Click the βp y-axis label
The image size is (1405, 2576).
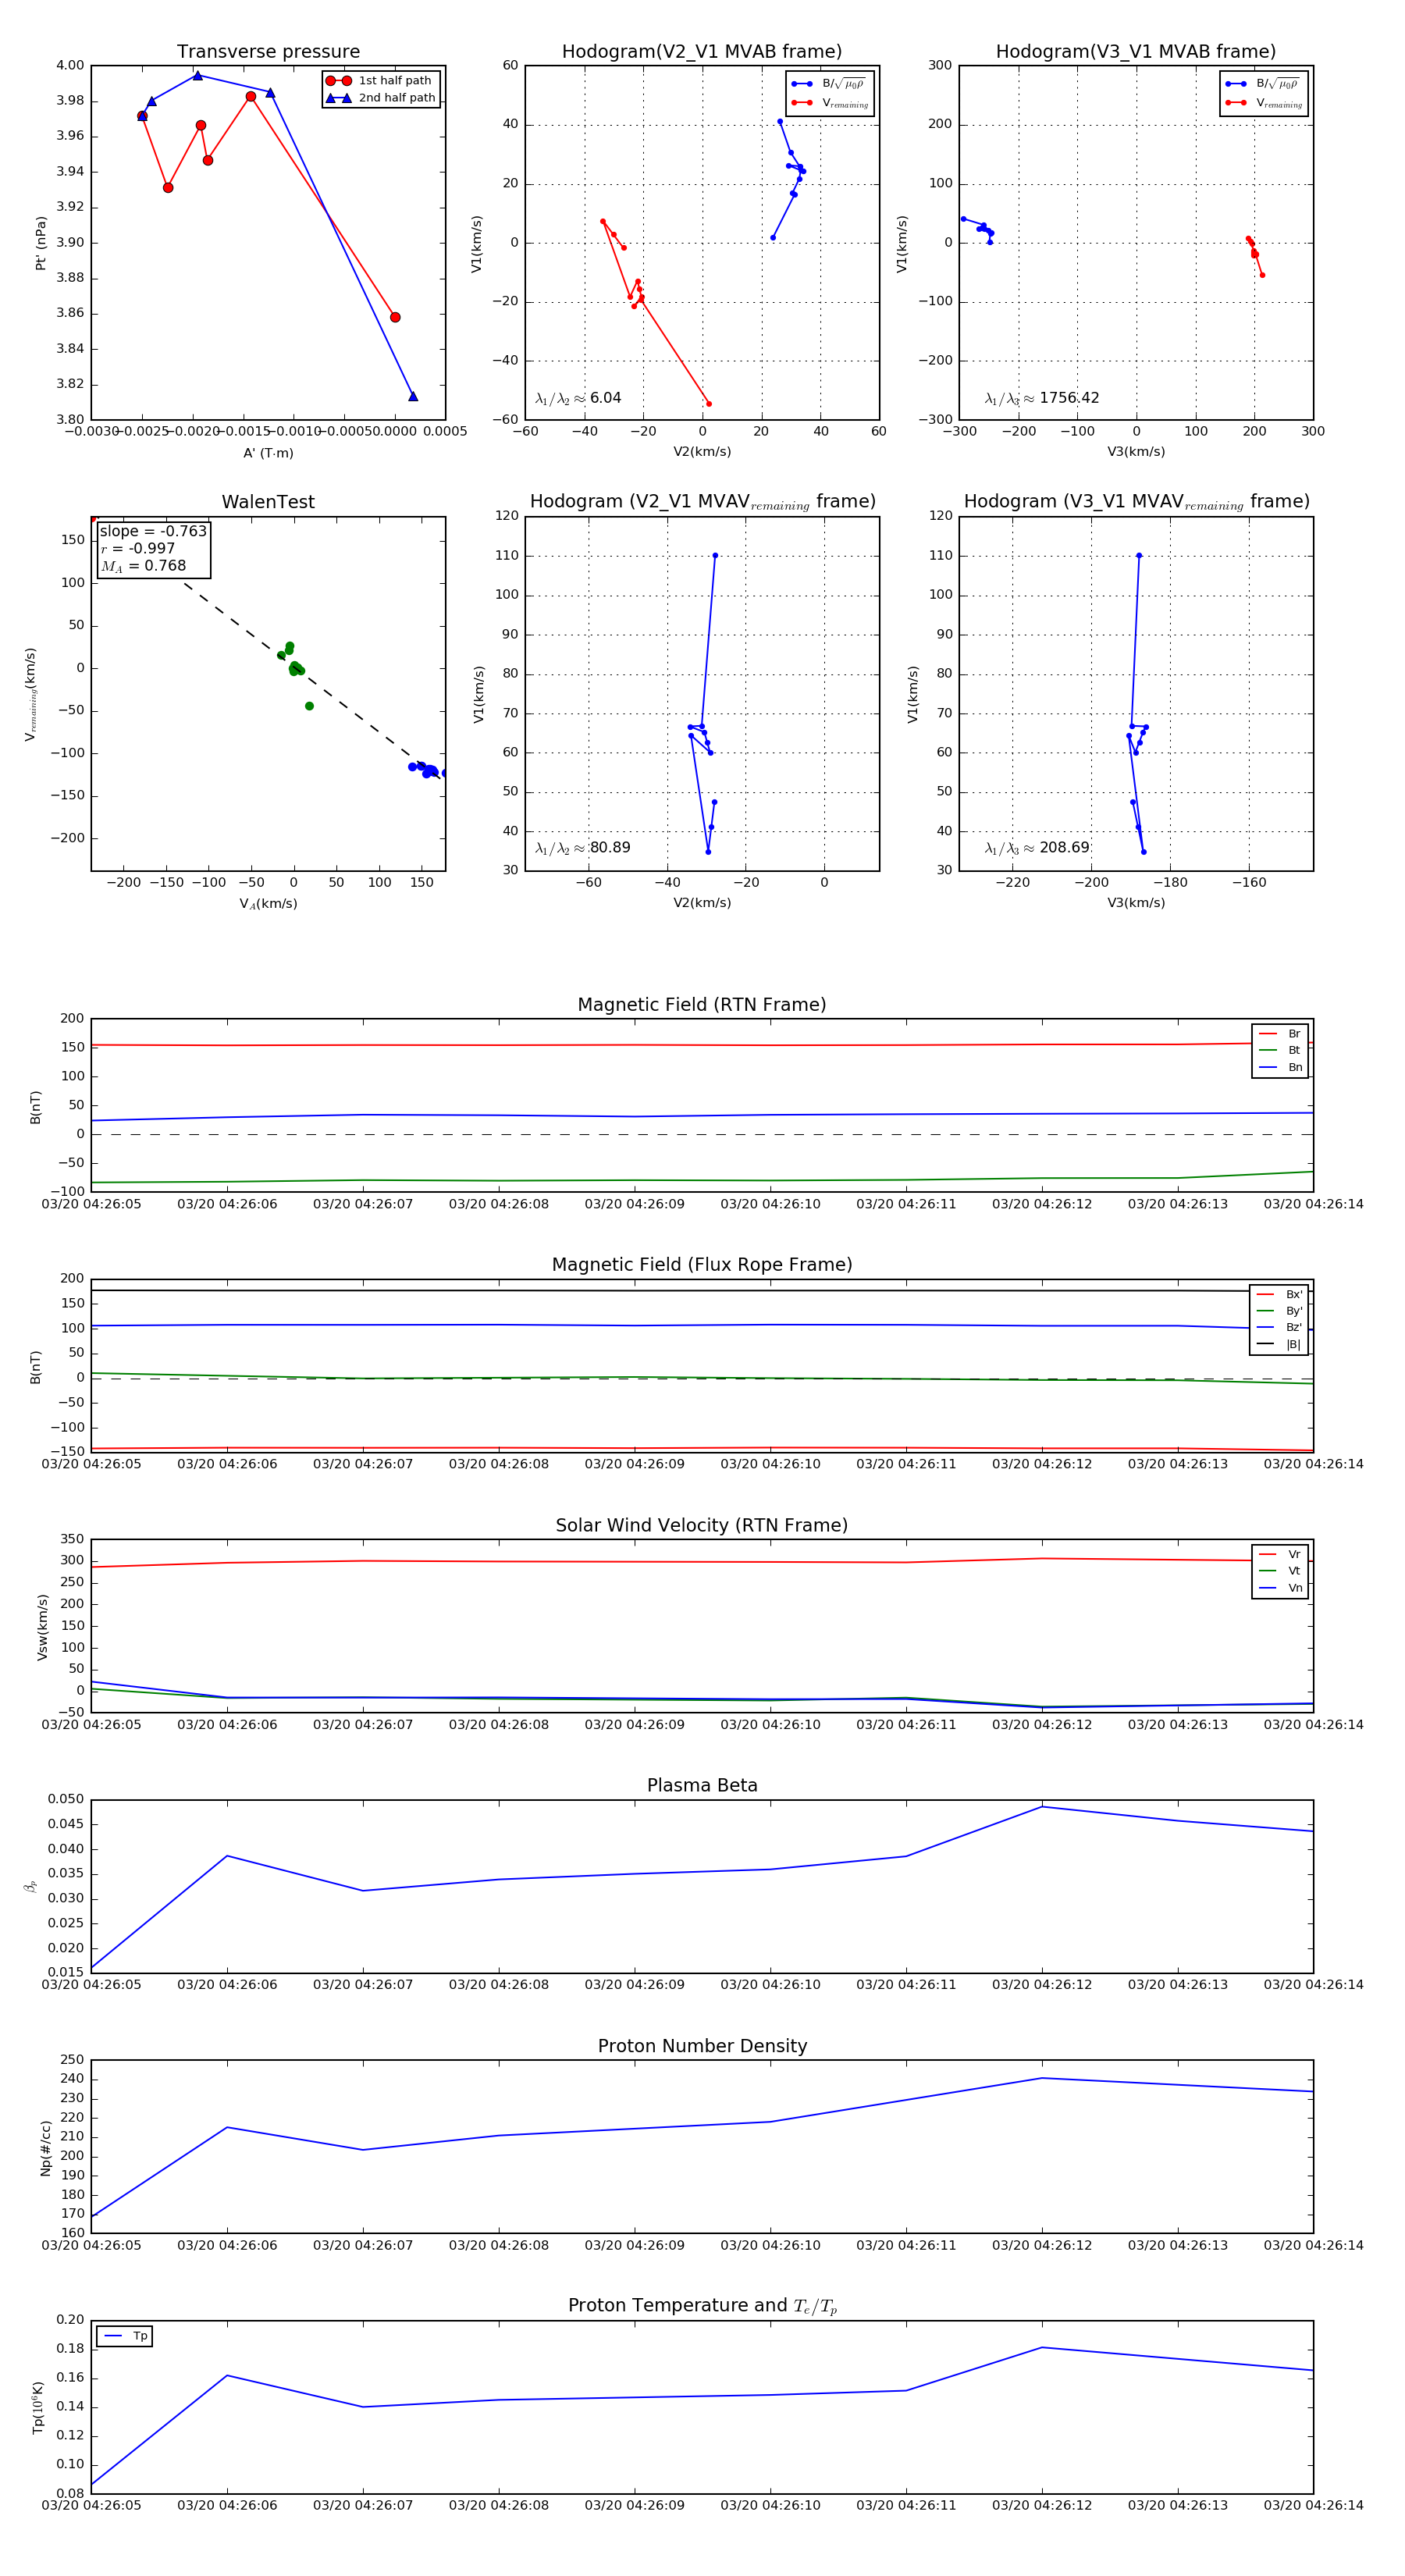(x=31, y=1887)
